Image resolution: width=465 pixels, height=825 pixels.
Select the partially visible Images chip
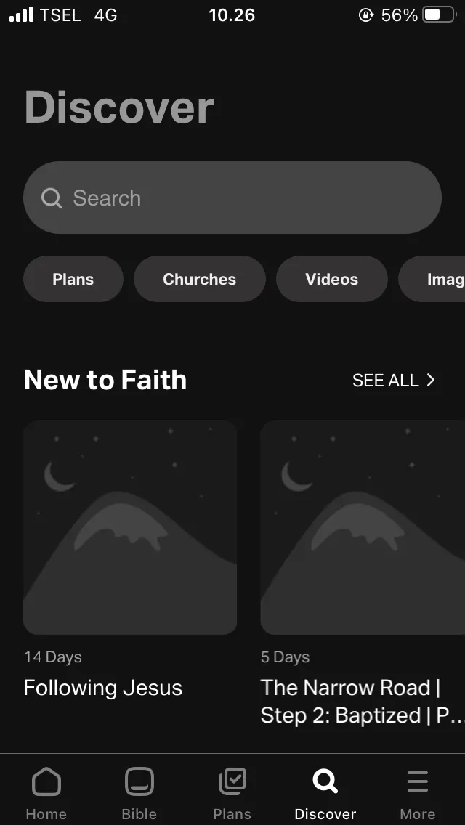[432, 279]
